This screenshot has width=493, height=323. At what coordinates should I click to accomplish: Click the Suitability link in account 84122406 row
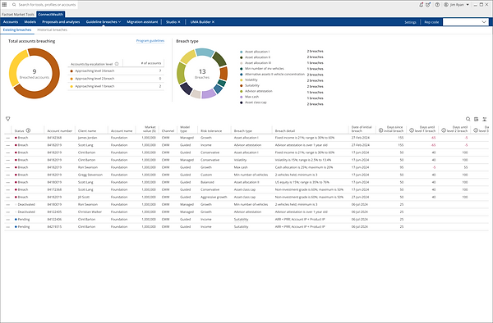[x=241, y=219]
